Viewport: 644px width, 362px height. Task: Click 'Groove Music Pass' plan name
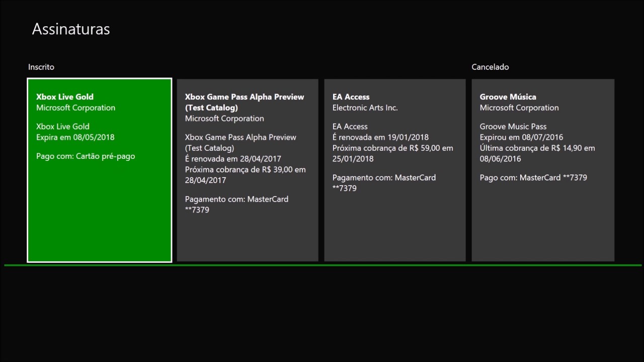click(513, 127)
